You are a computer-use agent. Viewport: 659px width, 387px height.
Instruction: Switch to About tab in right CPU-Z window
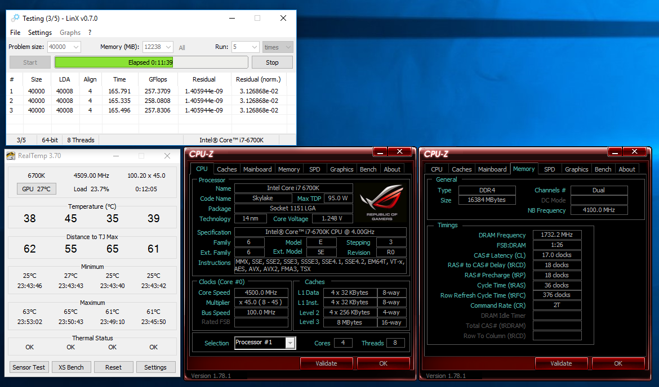pos(627,169)
